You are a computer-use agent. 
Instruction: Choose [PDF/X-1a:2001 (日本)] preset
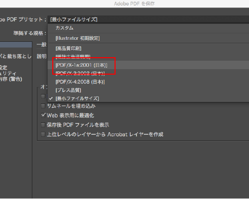click(x=148, y=65)
